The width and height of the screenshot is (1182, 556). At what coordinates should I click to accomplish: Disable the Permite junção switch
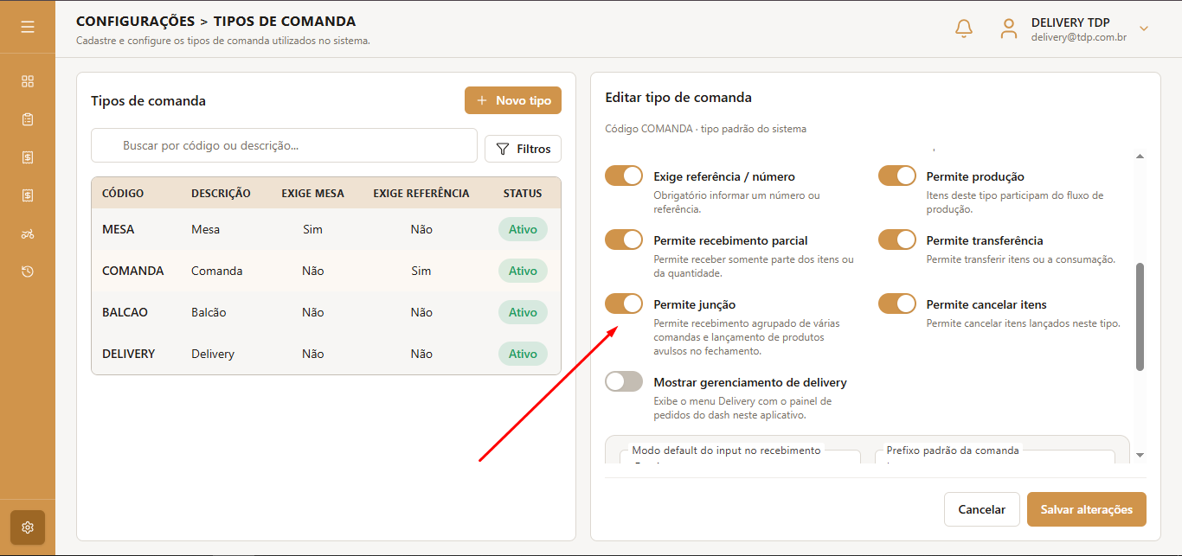624,304
